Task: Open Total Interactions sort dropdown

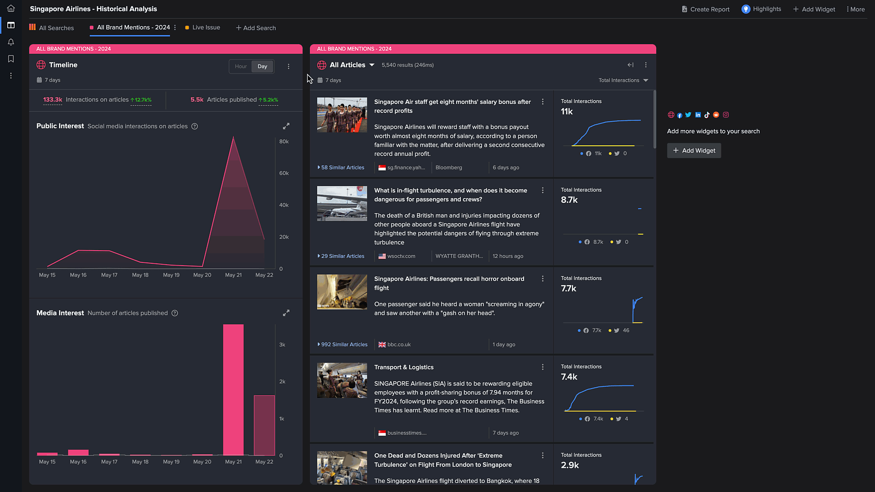Action: pyautogui.click(x=623, y=81)
